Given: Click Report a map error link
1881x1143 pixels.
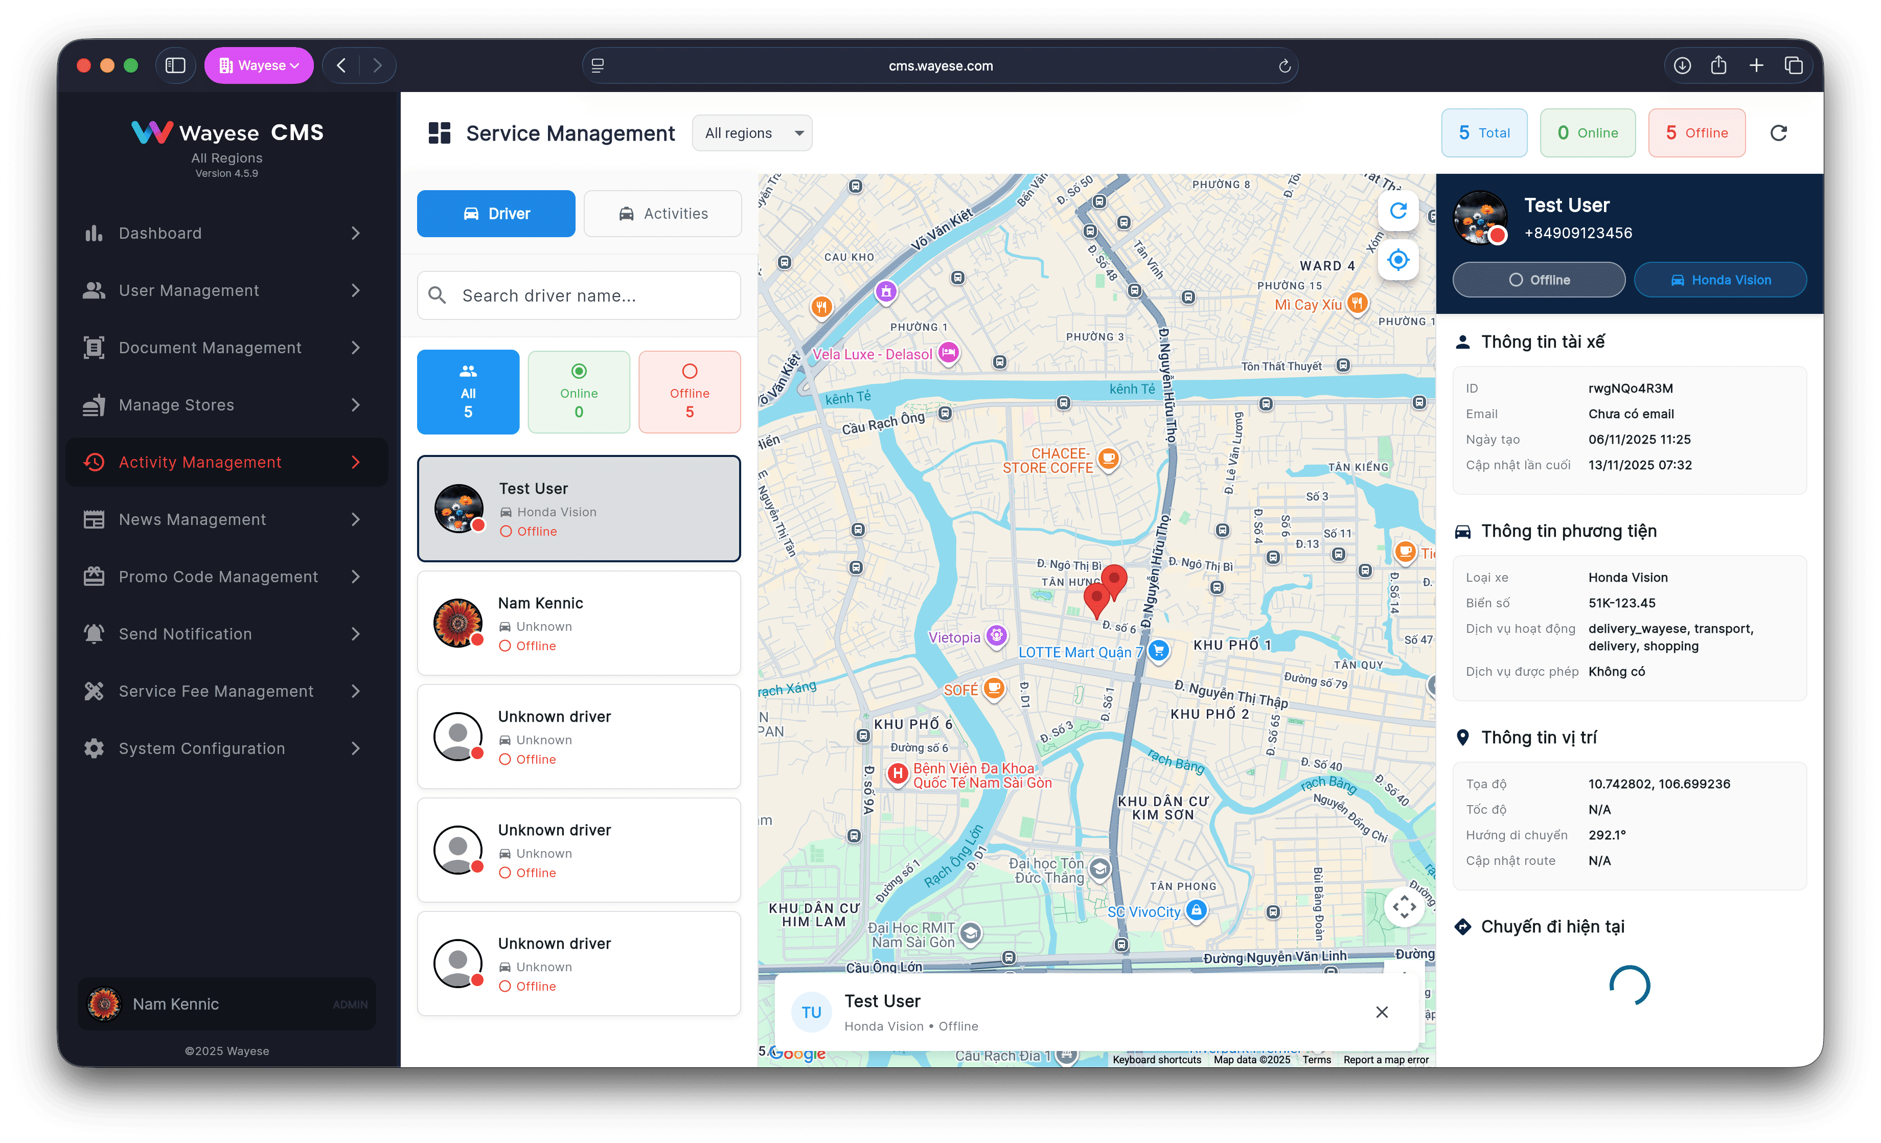Looking at the screenshot, I should click(1386, 1059).
